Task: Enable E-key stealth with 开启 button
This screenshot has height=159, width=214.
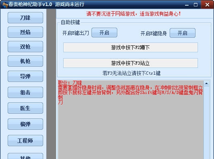Action: [183, 33]
